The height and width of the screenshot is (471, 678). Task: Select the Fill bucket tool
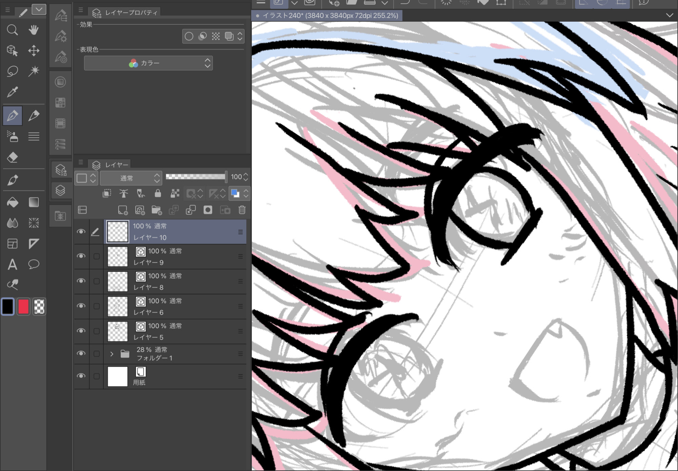(x=13, y=203)
